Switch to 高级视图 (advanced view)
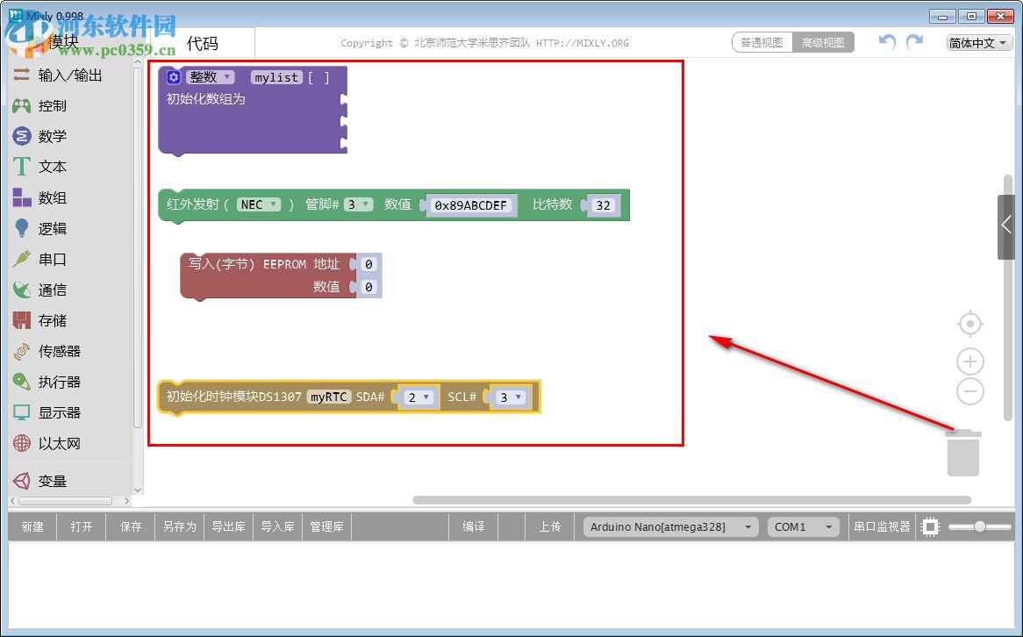 click(x=823, y=41)
